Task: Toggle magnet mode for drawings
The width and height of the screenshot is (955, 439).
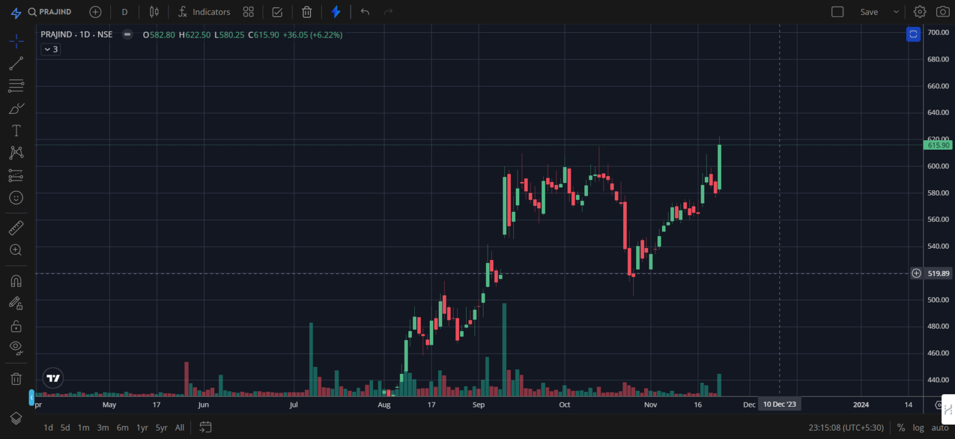Action: click(16, 281)
